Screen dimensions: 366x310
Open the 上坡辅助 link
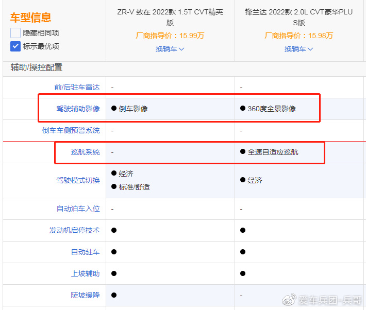pyautogui.click(x=85, y=273)
